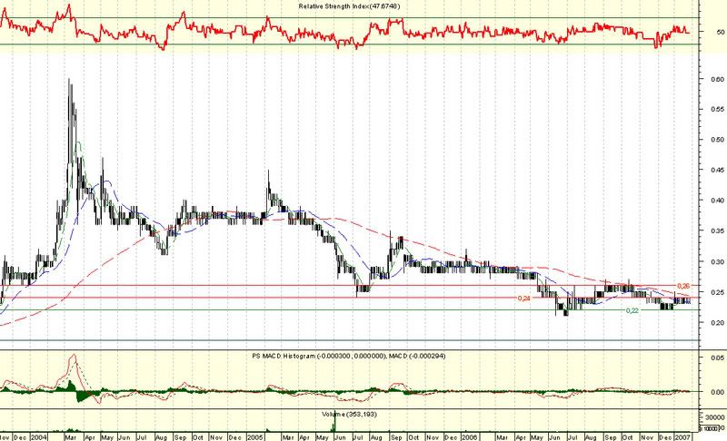This screenshot has height=441, width=727.
Task: Click the 50 level on the RSI axis
Action: click(x=720, y=32)
